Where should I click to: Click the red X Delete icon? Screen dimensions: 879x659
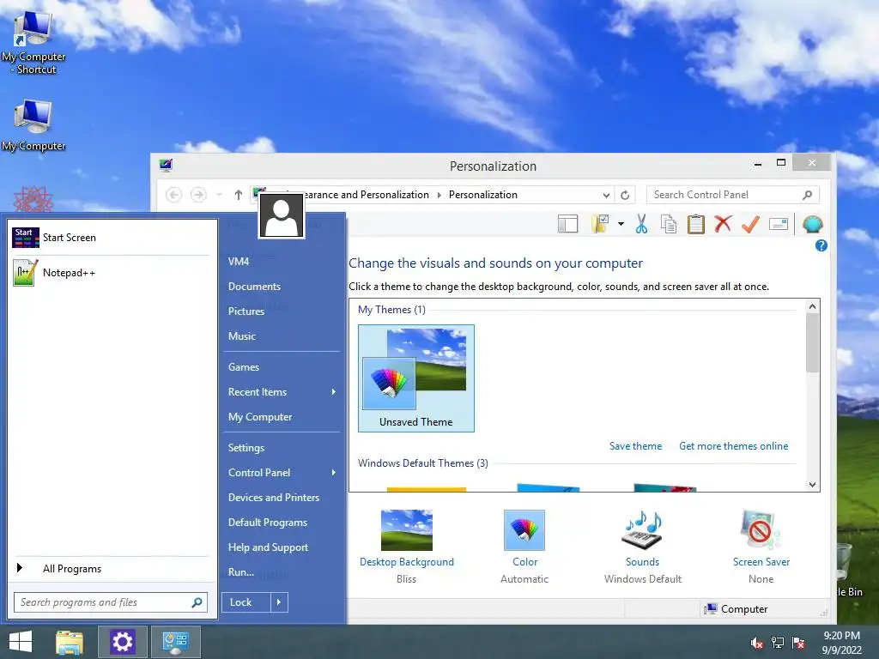point(723,224)
